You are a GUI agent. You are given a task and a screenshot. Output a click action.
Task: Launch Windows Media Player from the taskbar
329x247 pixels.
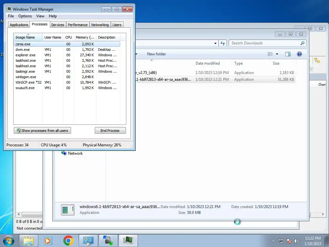coord(48,241)
